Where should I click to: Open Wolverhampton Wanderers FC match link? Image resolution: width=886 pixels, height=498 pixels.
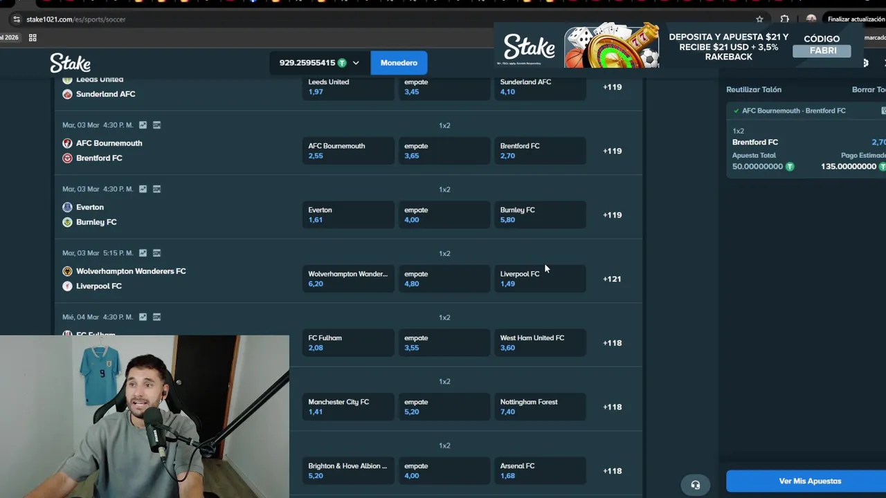131,271
